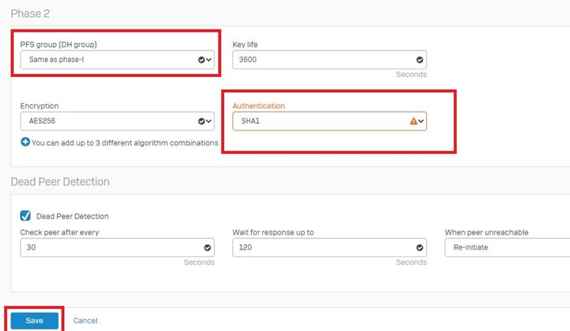Click the plus icon to add algorithm combination

(x=25, y=143)
